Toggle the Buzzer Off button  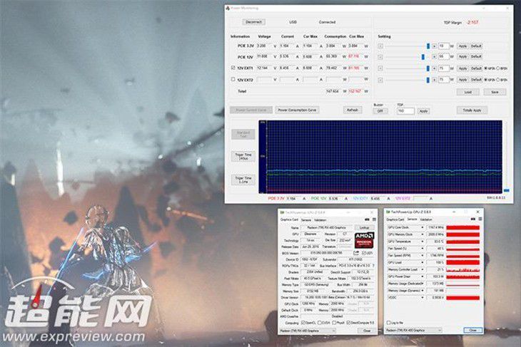point(380,111)
